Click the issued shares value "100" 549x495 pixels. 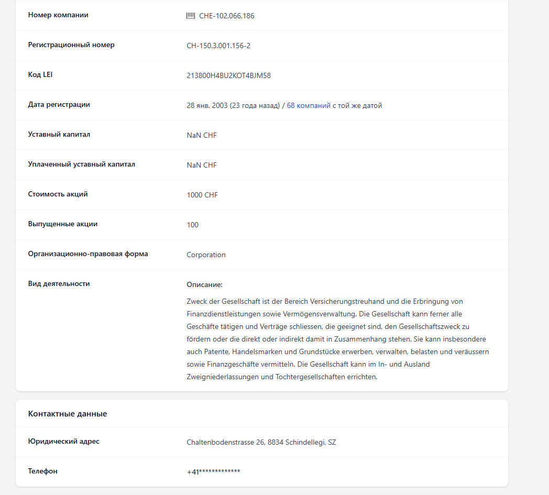[193, 225]
